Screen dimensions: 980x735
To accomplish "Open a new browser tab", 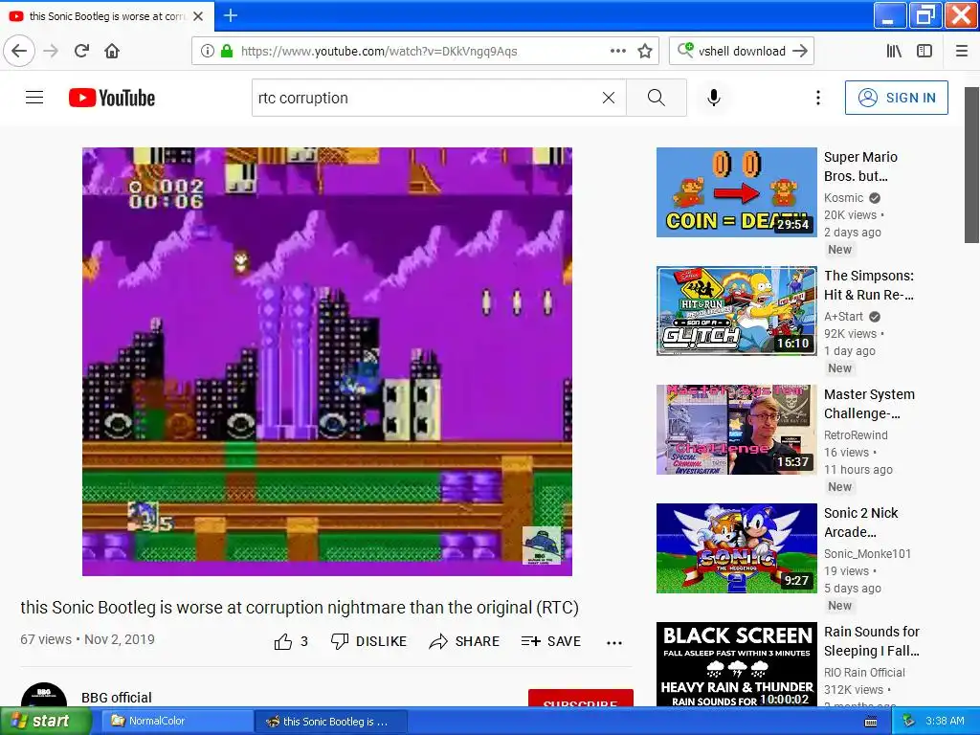I will coord(231,15).
